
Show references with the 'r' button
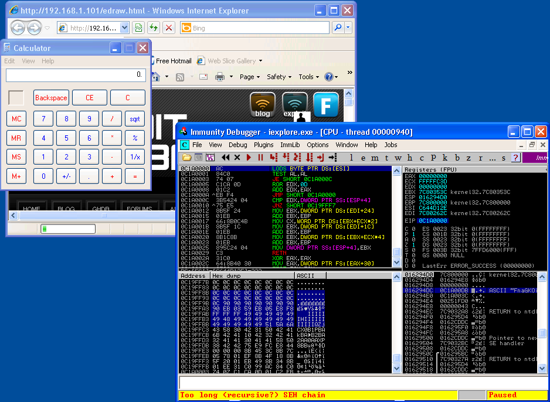(x=481, y=158)
